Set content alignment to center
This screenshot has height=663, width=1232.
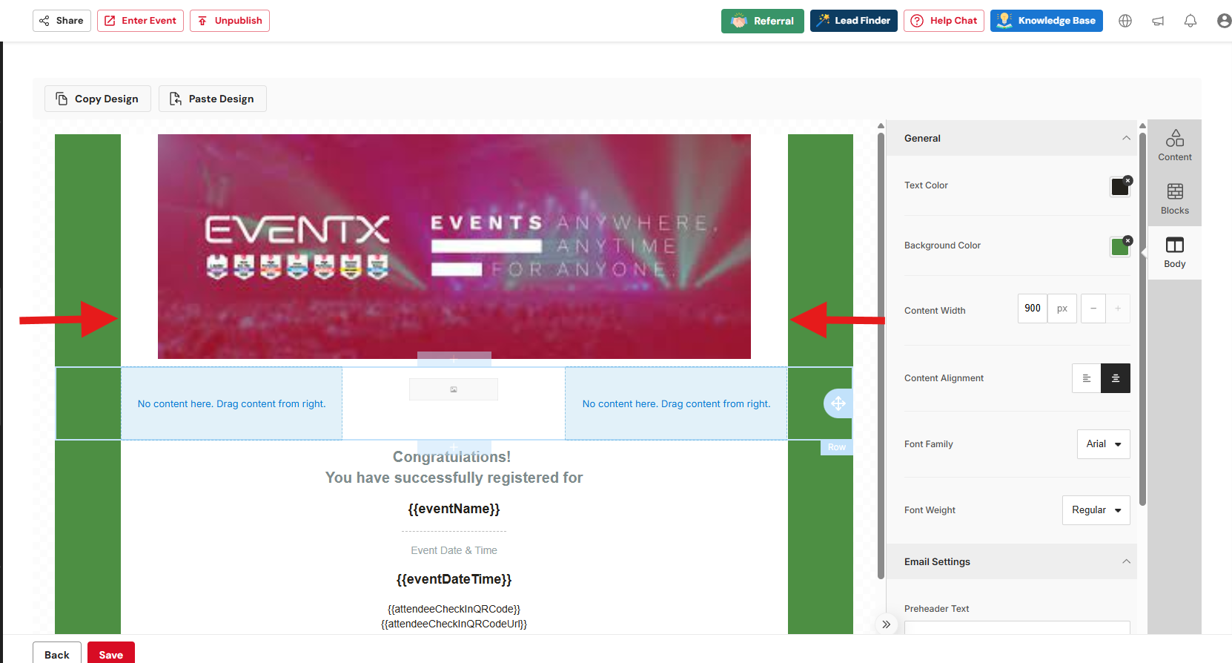click(1116, 378)
